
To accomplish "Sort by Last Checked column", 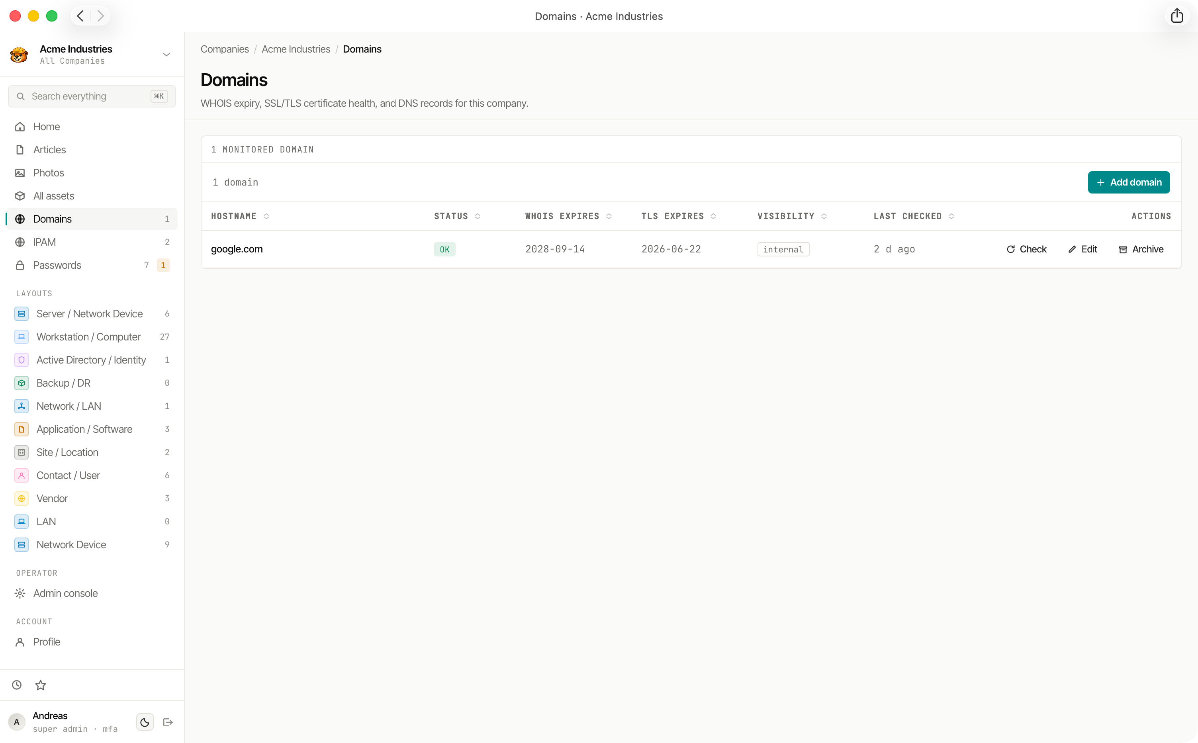I will coord(914,216).
